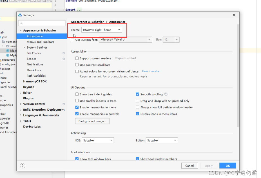The width and height of the screenshot is (261, 178).
Task: Toggle Use custom font checkbox
Action: [72, 40]
